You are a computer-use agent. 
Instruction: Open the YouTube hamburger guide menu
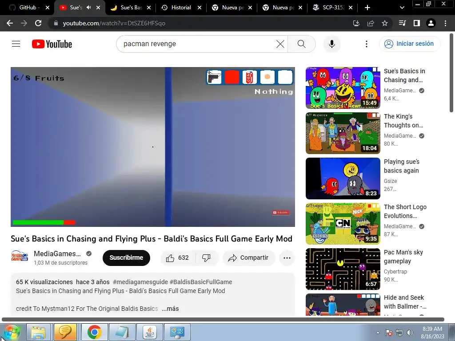(x=16, y=44)
